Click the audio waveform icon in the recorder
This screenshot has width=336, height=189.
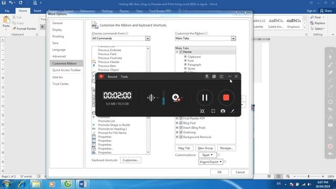click(151, 98)
